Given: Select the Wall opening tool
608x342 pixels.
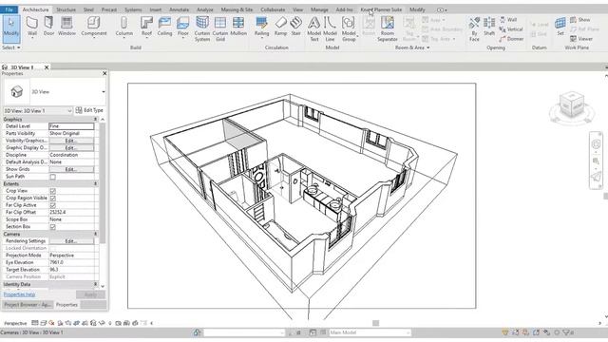Looking at the screenshot, I should [508, 19].
